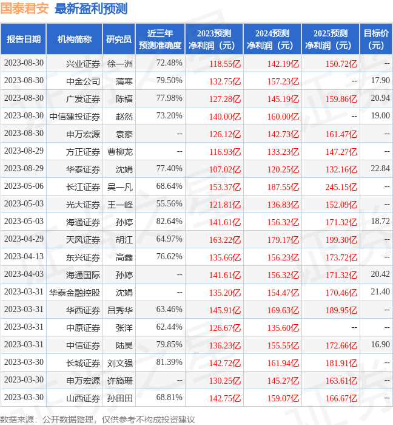
Task: Click 140.00亿 forecast value
Action: 225,117
